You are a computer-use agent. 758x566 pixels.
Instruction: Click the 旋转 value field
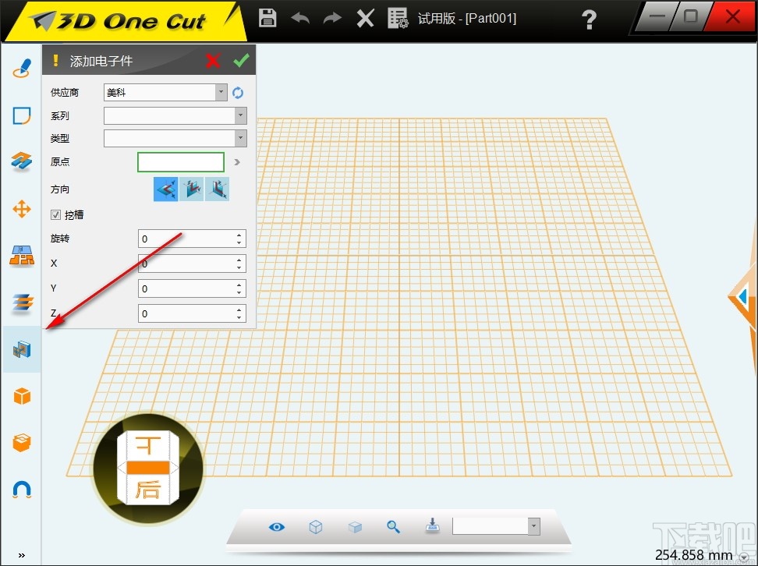click(186, 239)
